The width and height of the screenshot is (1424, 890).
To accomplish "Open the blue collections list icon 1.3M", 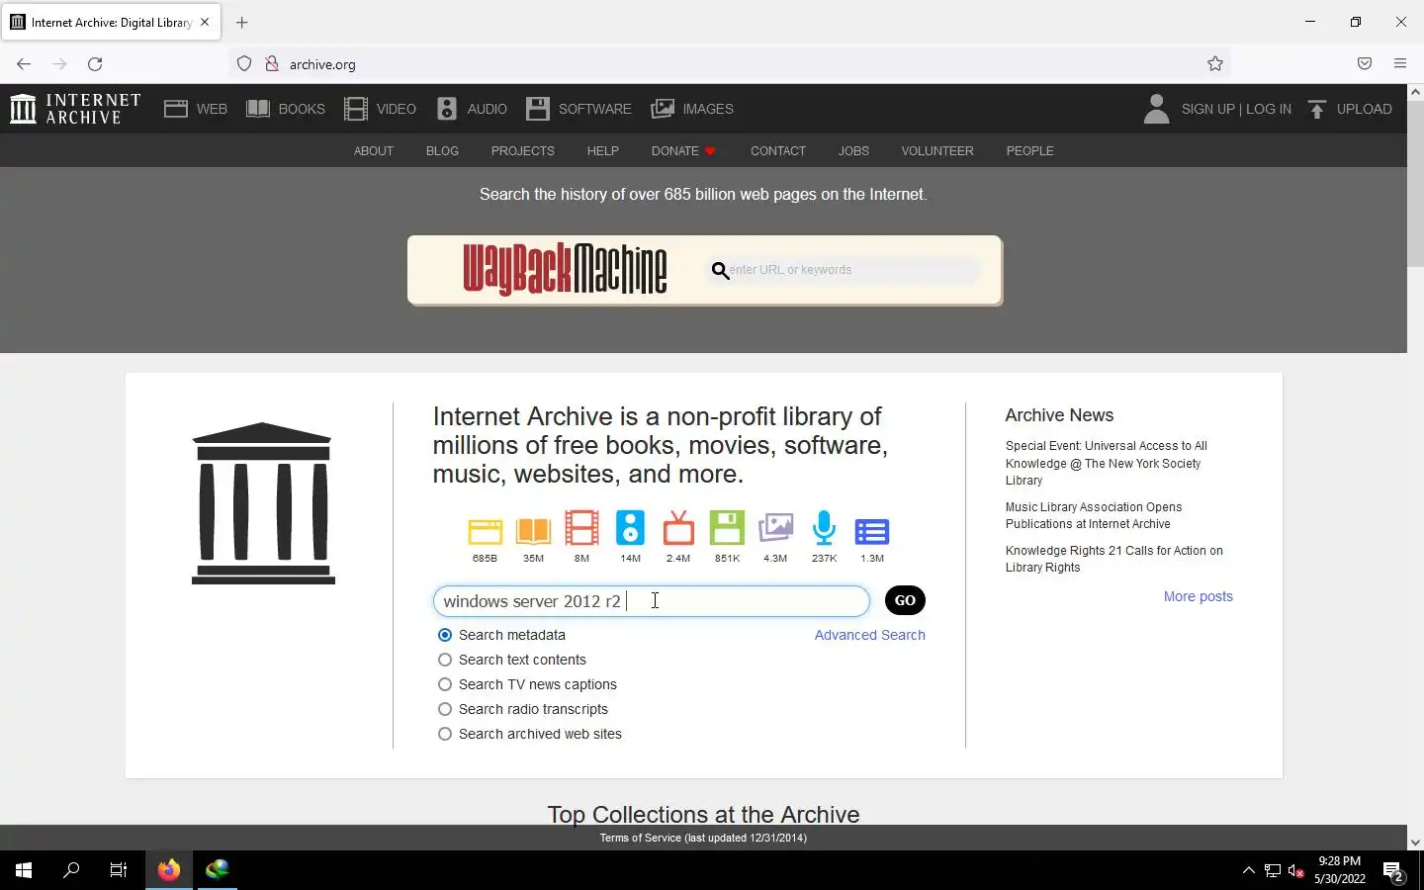I will coord(871,531).
